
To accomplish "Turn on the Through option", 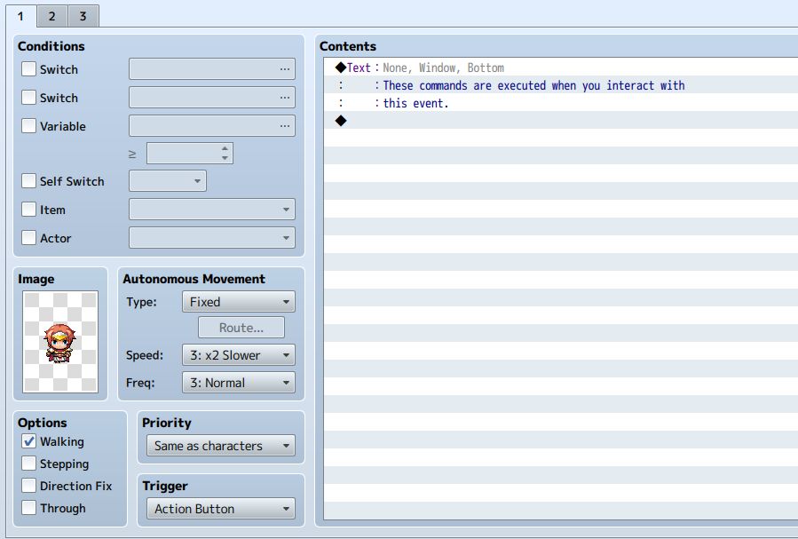I will pyautogui.click(x=29, y=507).
